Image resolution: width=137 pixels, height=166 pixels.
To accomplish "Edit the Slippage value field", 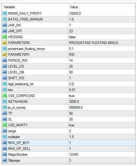I will point(102,160).
